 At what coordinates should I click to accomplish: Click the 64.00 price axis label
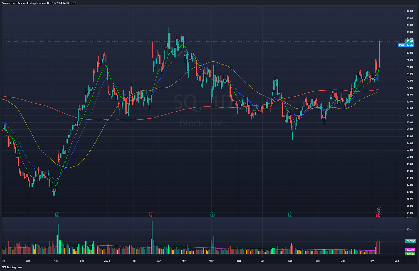click(x=410, y=109)
